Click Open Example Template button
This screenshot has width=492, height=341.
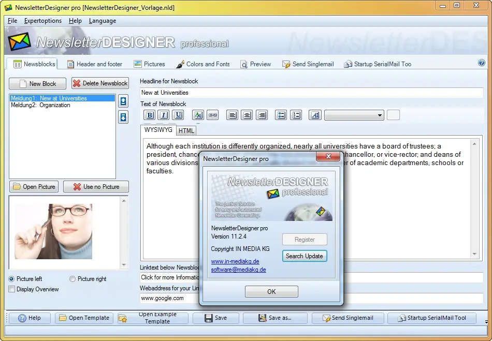(x=153, y=318)
